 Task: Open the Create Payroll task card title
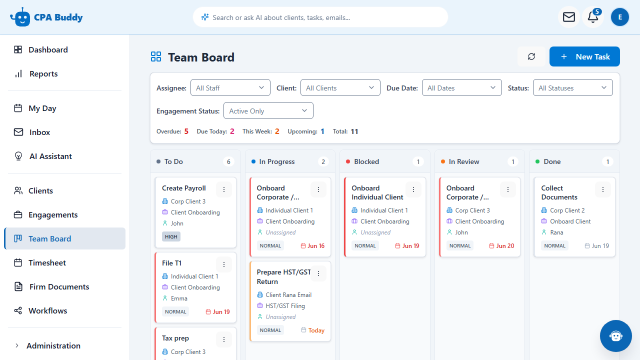pyautogui.click(x=184, y=188)
